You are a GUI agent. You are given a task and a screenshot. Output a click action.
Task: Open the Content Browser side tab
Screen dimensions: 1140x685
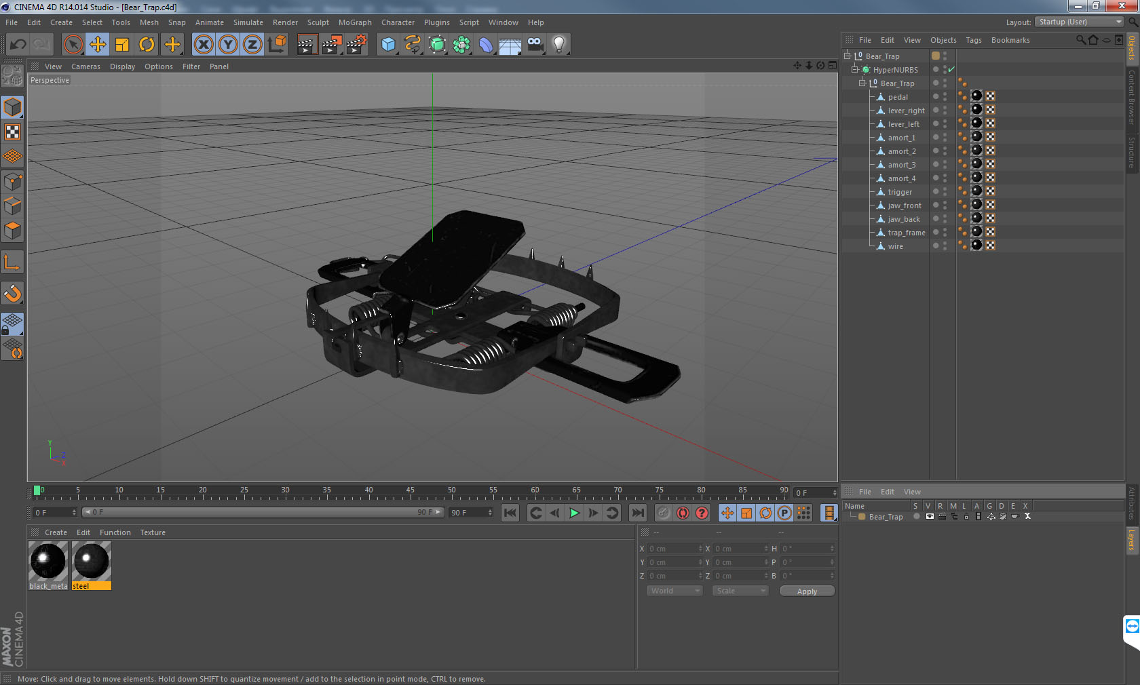pyautogui.click(x=1131, y=97)
